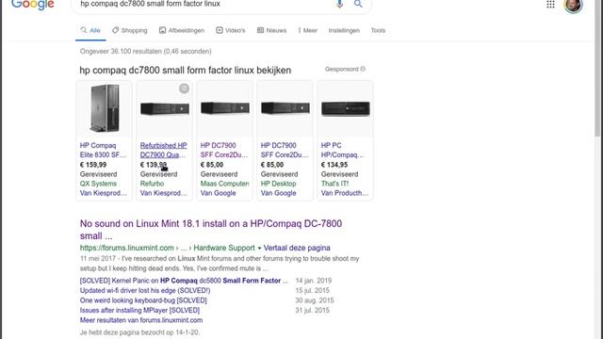Open Updated wi-fi driver lost his edge link
603x339 pixels.
(x=145, y=291)
